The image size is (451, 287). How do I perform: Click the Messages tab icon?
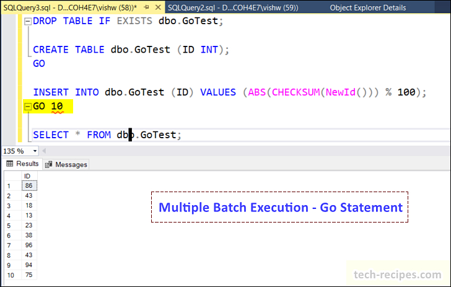[48, 164]
